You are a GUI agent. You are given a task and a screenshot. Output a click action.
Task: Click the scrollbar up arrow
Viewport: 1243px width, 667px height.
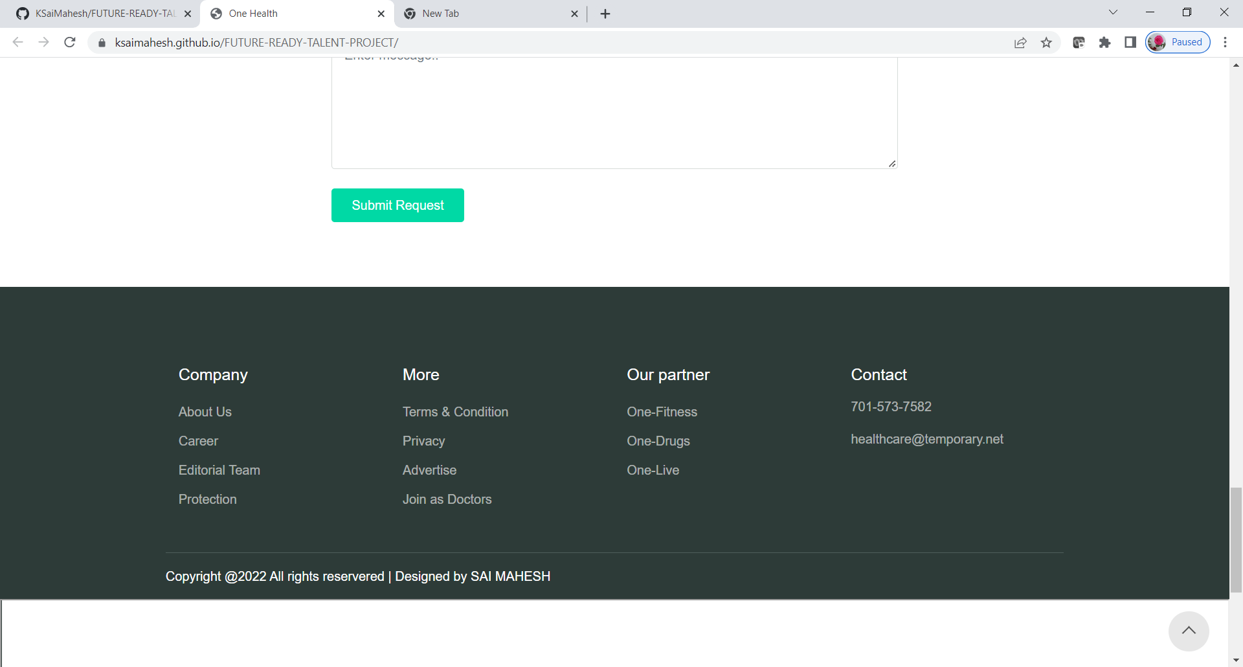click(1236, 65)
